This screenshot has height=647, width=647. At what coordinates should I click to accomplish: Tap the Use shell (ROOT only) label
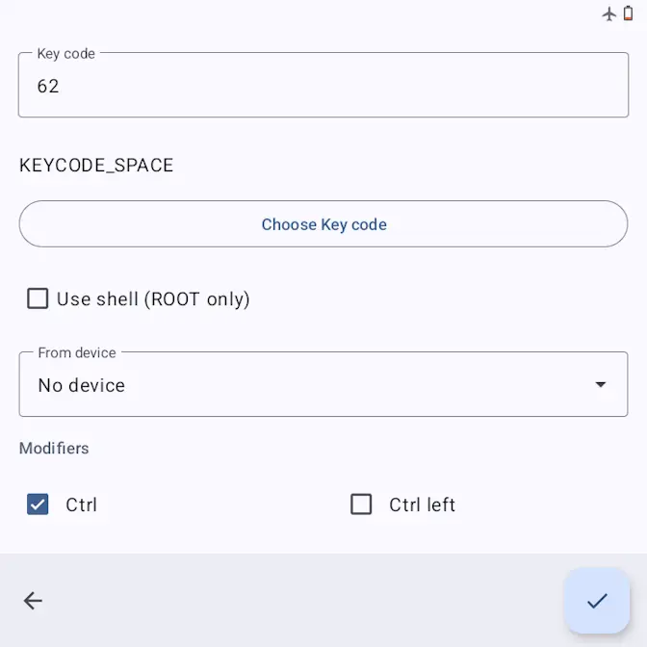click(153, 299)
